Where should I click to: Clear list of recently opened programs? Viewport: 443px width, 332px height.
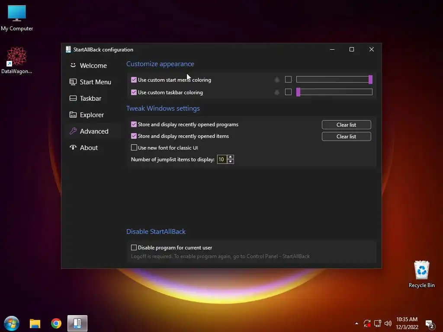(347, 125)
